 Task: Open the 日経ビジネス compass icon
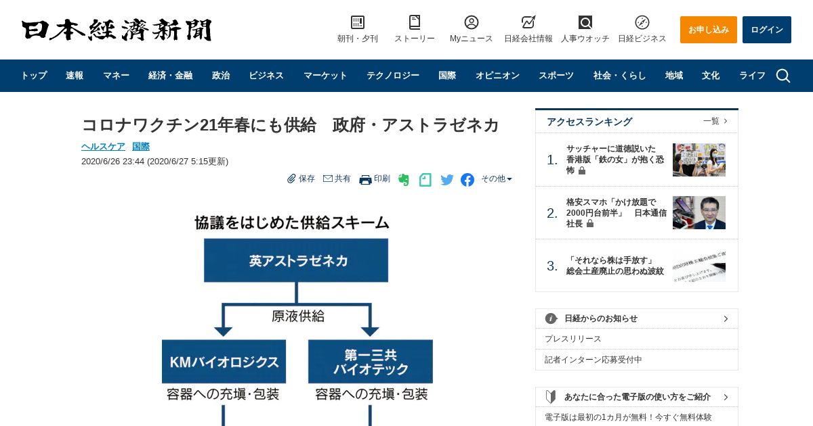coord(642,22)
